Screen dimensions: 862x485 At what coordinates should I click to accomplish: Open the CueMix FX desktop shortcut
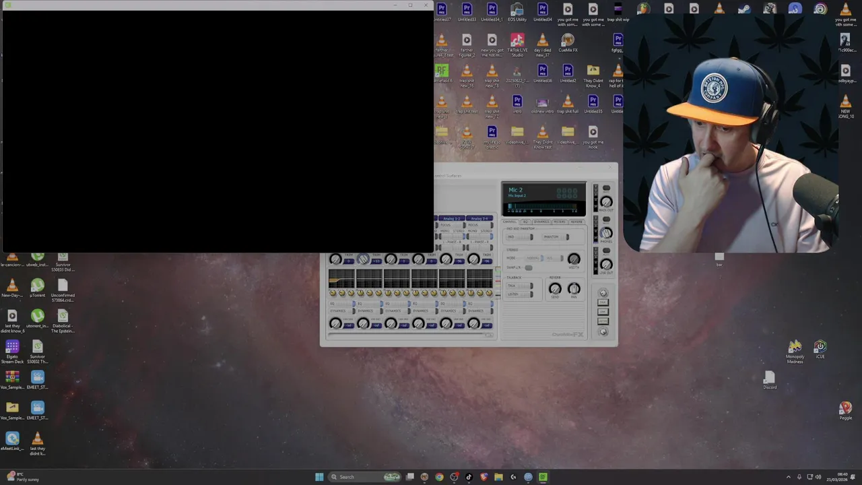pyautogui.click(x=568, y=44)
